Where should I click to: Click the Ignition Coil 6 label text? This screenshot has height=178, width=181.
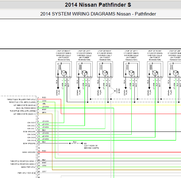point(131,55)
